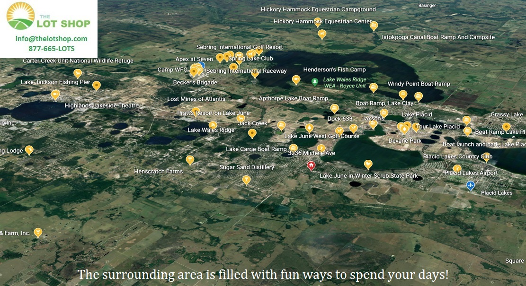Open the Hickory Hammock Equestrian Center horse pin
This screenshot has height=286, width=526.
point(322,34)
